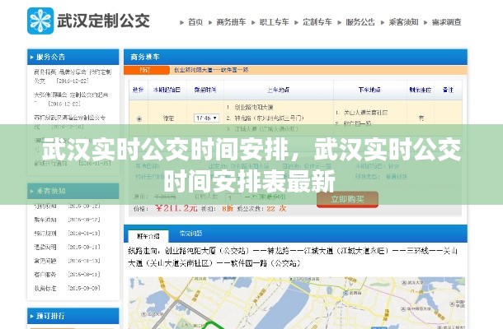This screenshot has height=329, width=503.
Task: Click the 乘客须知 sidebar header arrow icon
Action: tap(31, 192)
